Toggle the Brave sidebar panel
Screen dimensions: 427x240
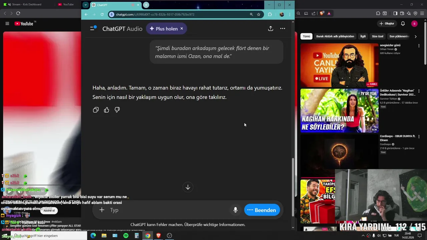tap(395, 13)
